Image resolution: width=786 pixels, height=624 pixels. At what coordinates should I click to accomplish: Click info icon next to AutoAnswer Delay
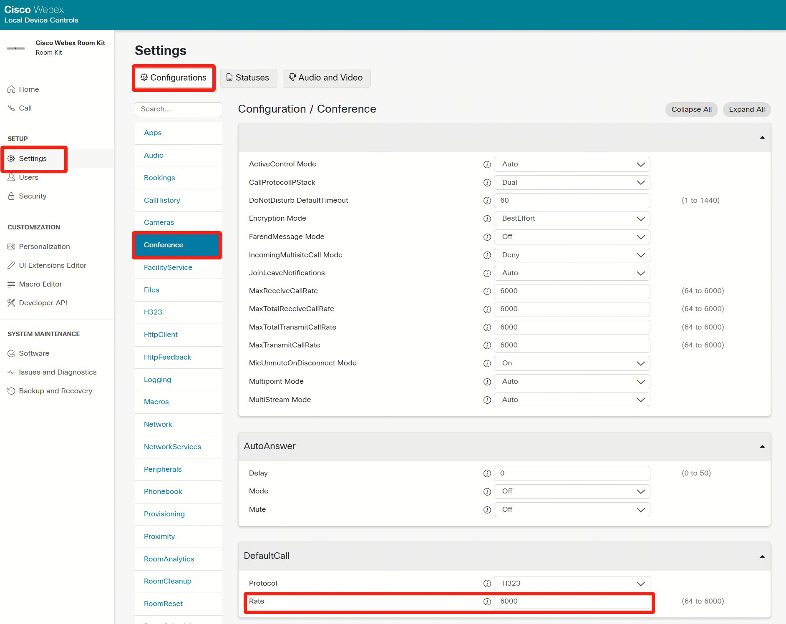487,473
